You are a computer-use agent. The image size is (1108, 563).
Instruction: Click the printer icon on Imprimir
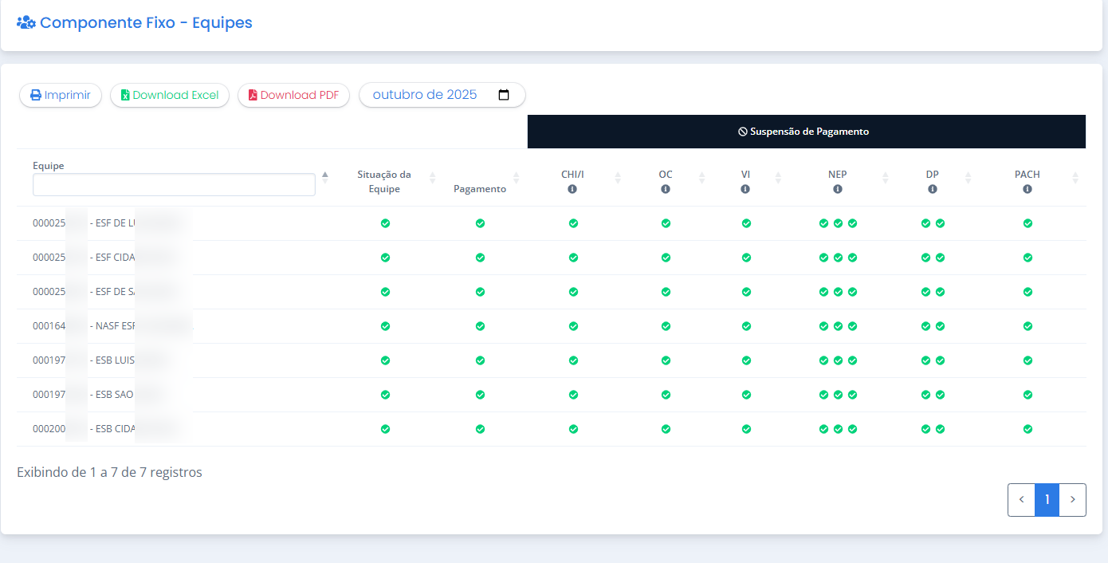click(x=34, y=94)
